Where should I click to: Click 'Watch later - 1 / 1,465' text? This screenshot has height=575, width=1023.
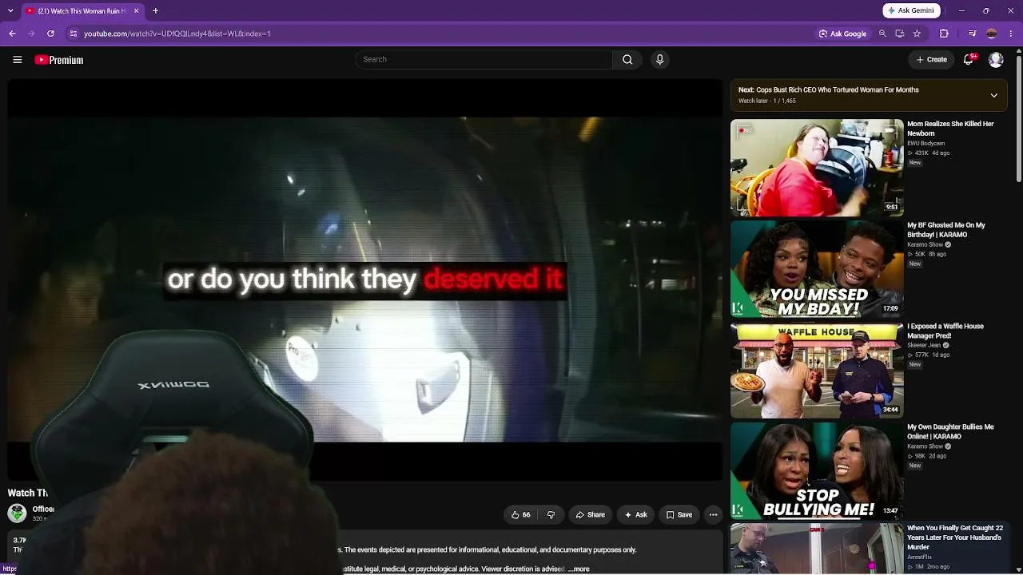766,101
